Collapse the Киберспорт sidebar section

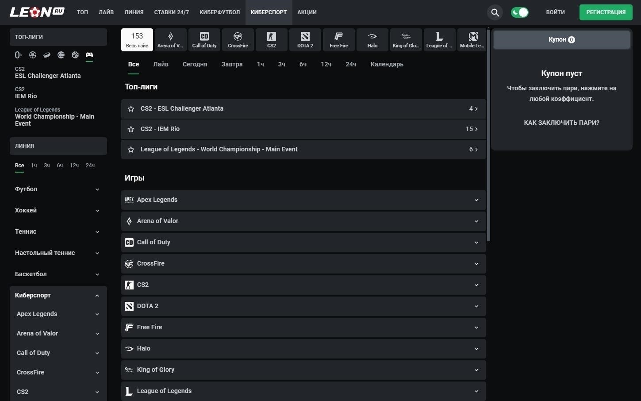click(58, 296)
